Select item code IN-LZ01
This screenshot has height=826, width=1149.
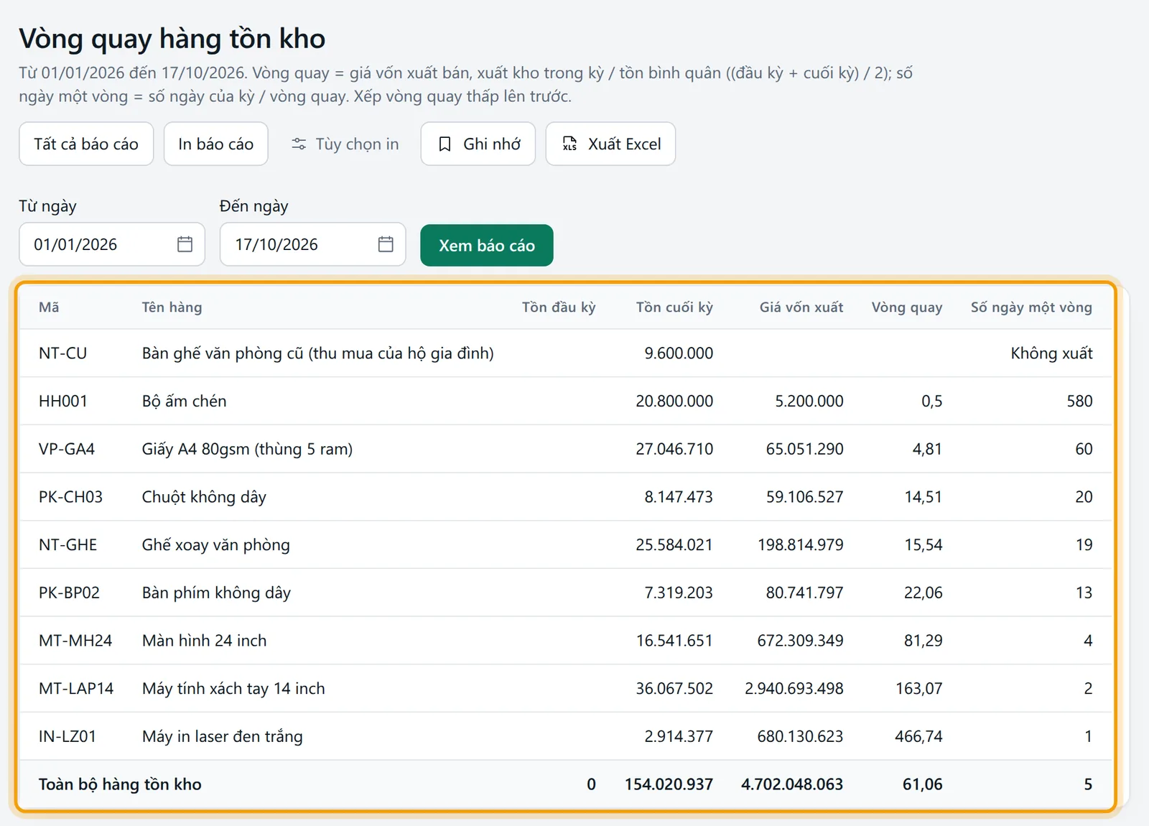tap(68, 736)
